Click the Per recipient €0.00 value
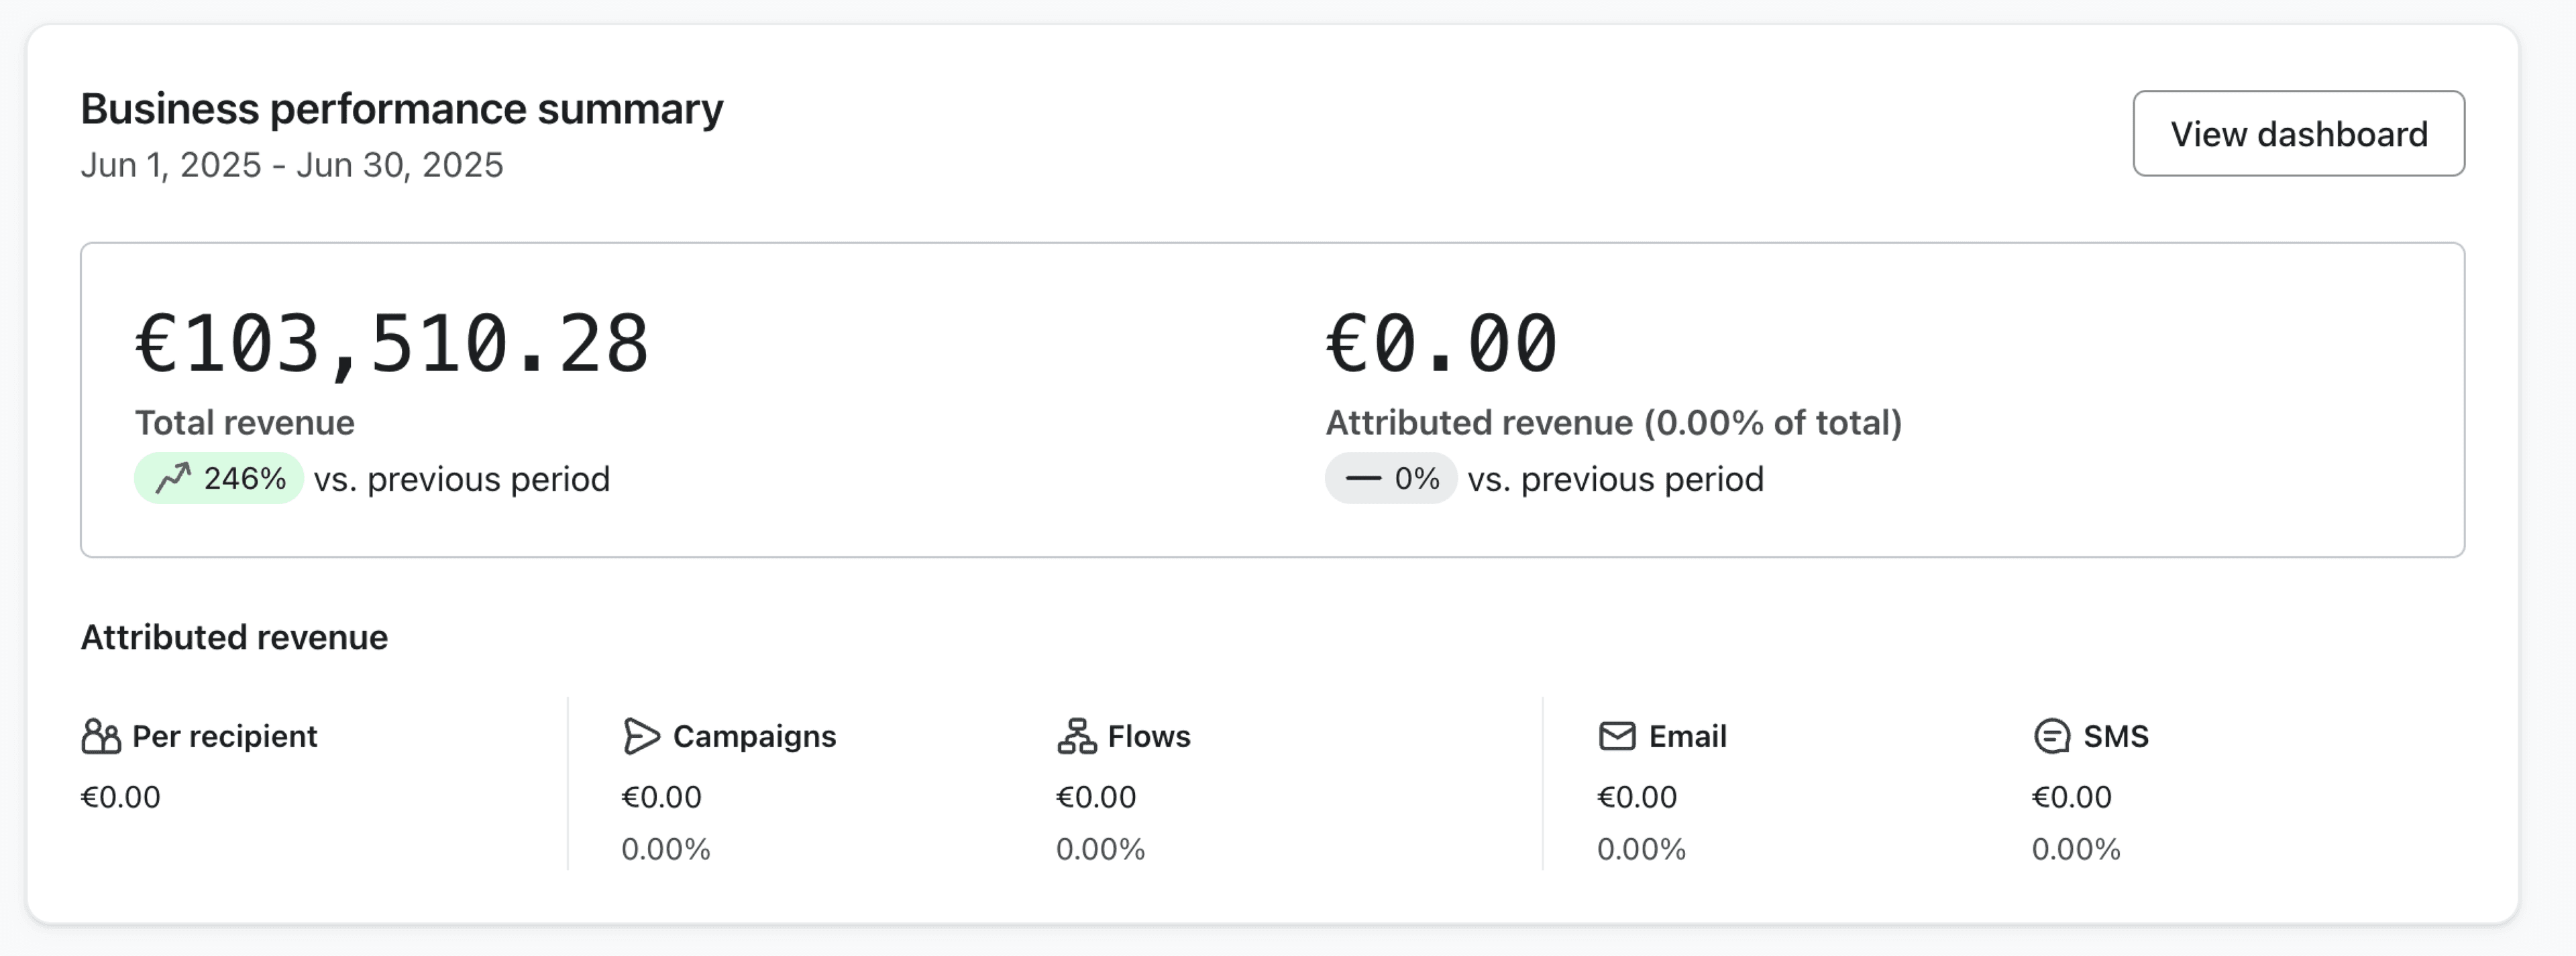The width and height of the screenshot is (2576, 956). 119,796
